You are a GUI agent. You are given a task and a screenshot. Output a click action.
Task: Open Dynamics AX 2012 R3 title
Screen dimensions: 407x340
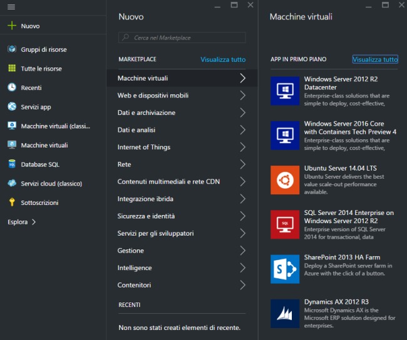(x=336, y=302)
